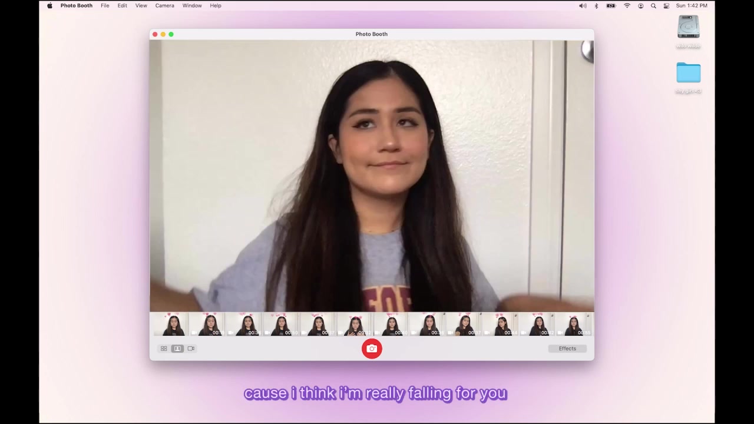Open the View menu
The image size is (754, 424).
(141, 5)
